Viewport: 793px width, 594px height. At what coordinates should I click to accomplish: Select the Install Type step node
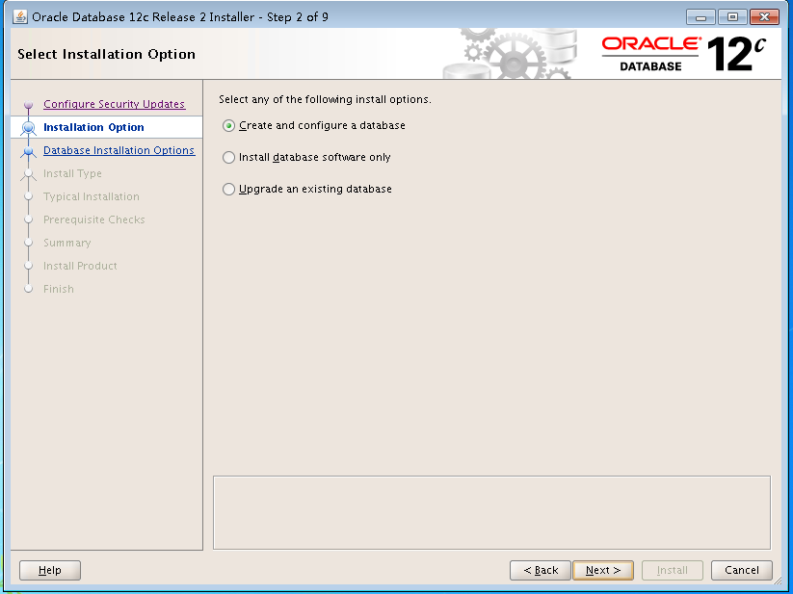pyautogui.click(x=72, y=173)
